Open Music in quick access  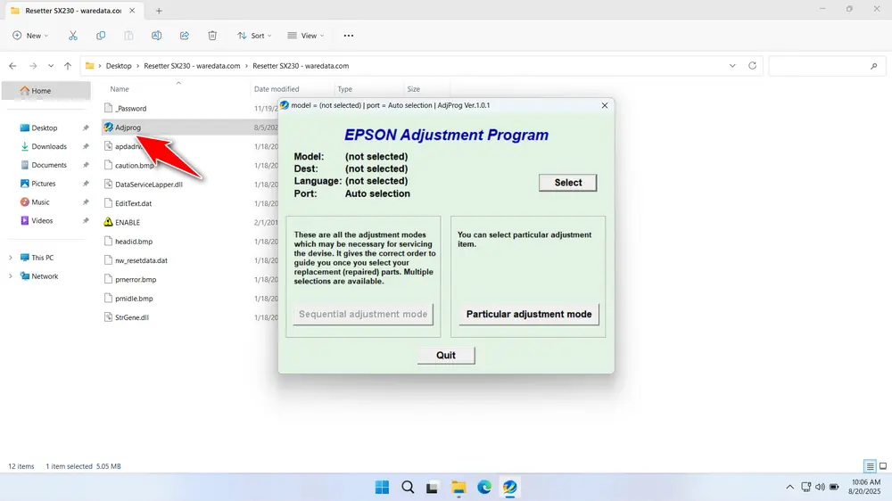pos(40,201)
